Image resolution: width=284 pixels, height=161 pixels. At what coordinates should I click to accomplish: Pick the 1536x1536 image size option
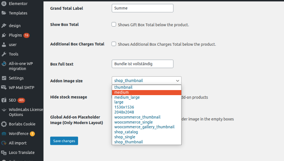[124, 107]
